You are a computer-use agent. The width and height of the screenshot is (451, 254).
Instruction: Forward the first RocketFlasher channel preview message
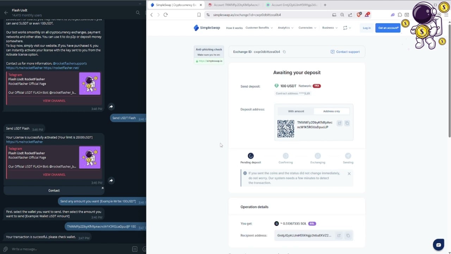coord(111,107)
